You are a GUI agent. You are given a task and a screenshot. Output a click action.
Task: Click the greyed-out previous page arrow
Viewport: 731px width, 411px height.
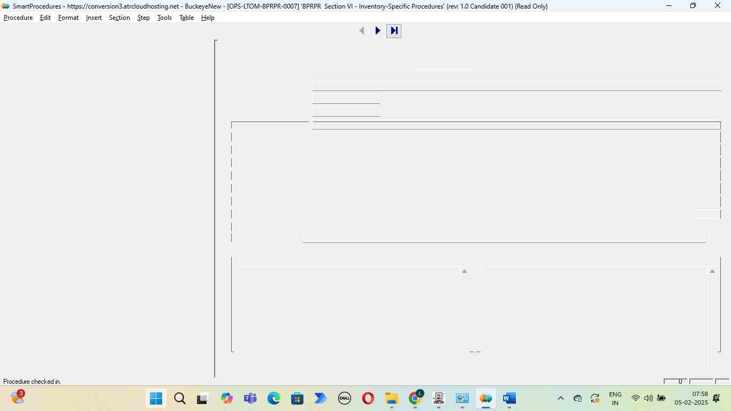[362, 31]
